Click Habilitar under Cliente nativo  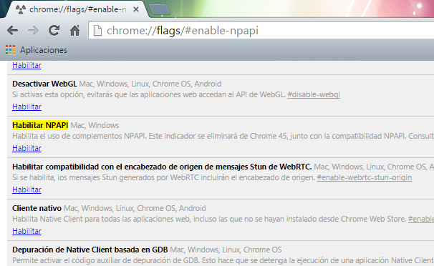pyautogui.click(x=26, y=231)
